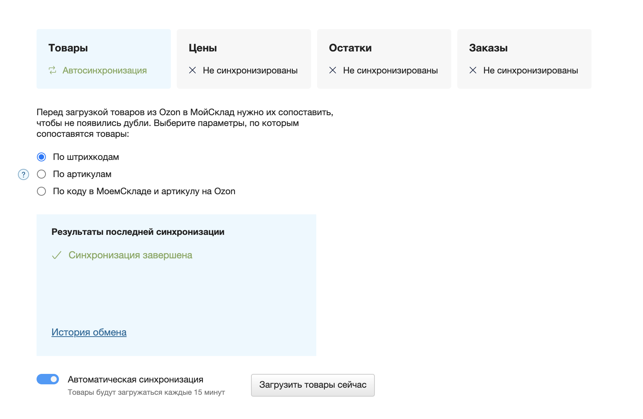Open the Товары sync tab
The width and height of the screenshot is (643, 419).
[x=104, y=59]
